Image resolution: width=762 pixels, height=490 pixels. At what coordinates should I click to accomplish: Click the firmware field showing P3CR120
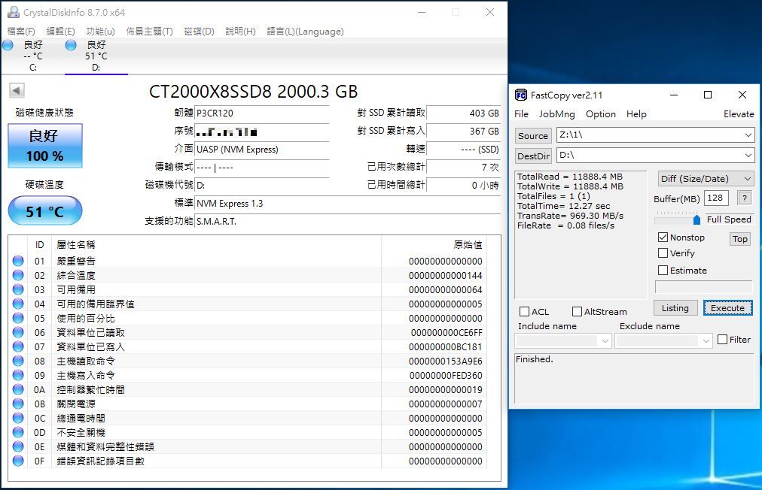(x=261, y=113)
